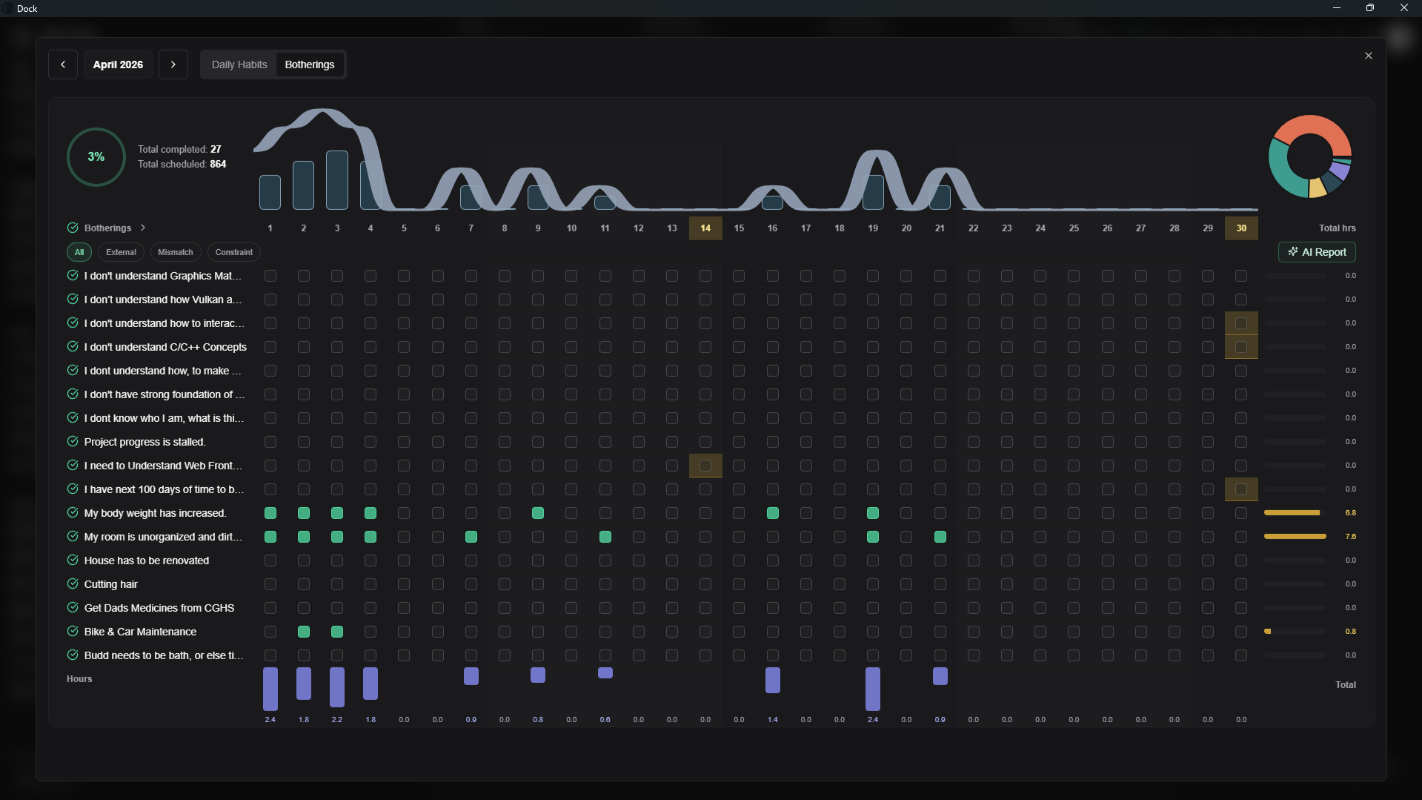Click 'Get Dads Medicines from CGHS' label
Screen dimensions: 1422x800
[x=159, y=608]
